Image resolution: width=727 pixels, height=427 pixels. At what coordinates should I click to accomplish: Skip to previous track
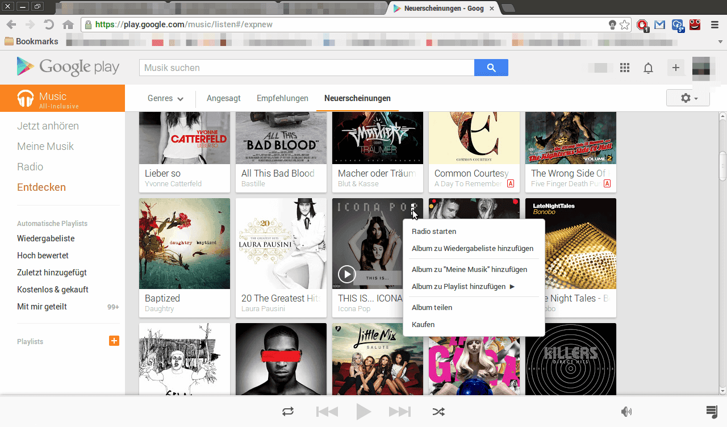(x=327, y=411)
